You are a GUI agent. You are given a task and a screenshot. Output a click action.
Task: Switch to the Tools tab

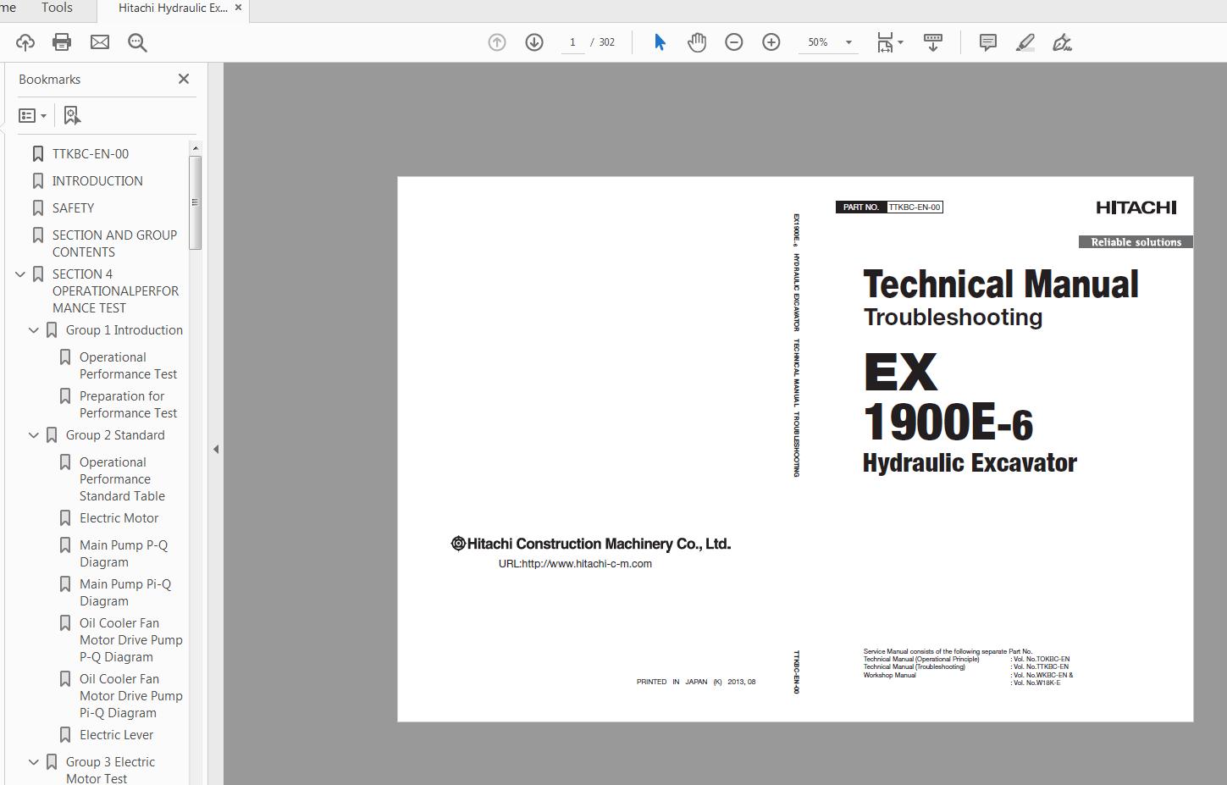(57, 8)
